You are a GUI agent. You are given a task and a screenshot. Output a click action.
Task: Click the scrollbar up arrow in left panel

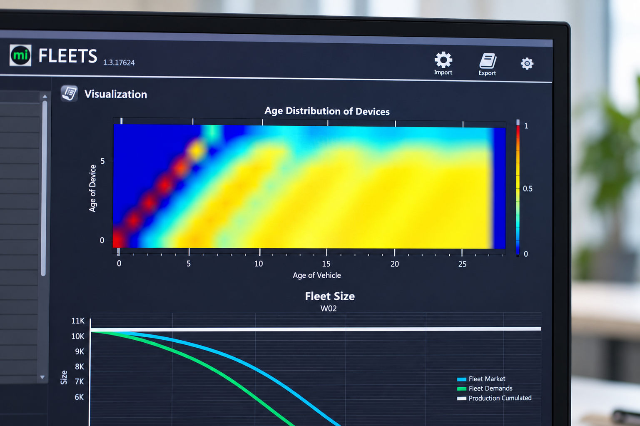pyautogui.click(x=45, y=97)
